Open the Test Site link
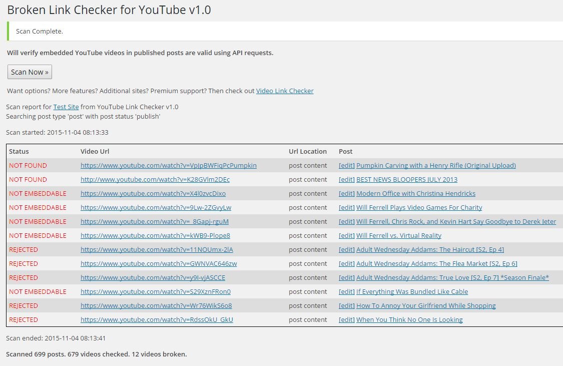563x366 pixels. 66,107
